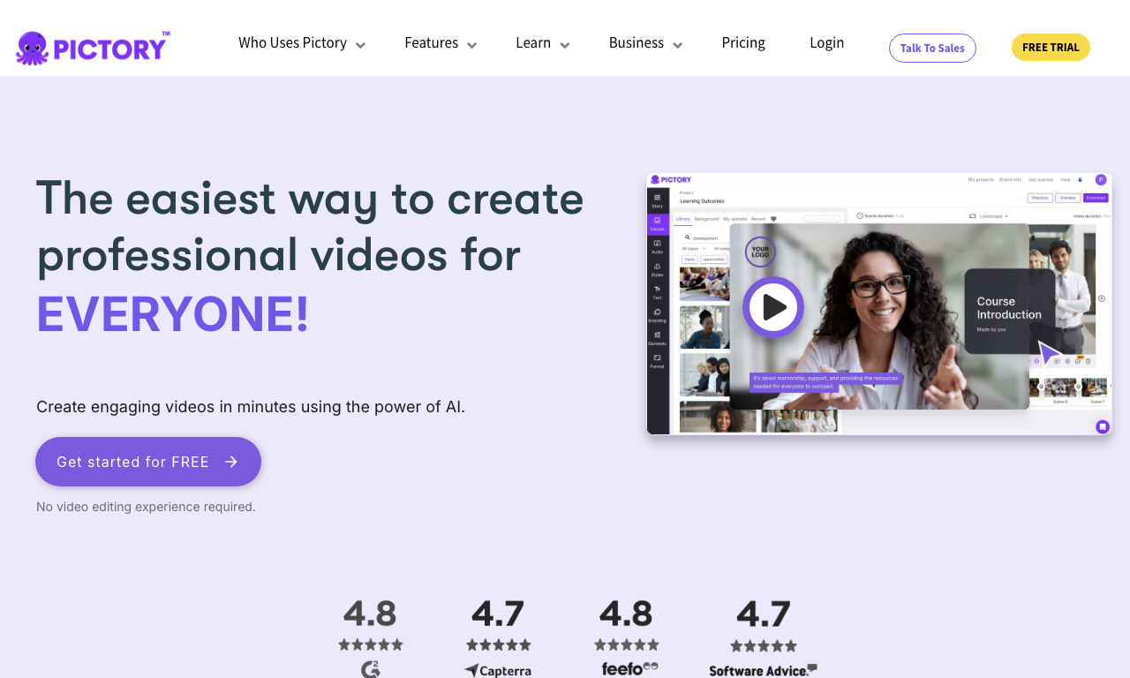
Task: Click the Talk To Sales button
Action: coord(932,48)
